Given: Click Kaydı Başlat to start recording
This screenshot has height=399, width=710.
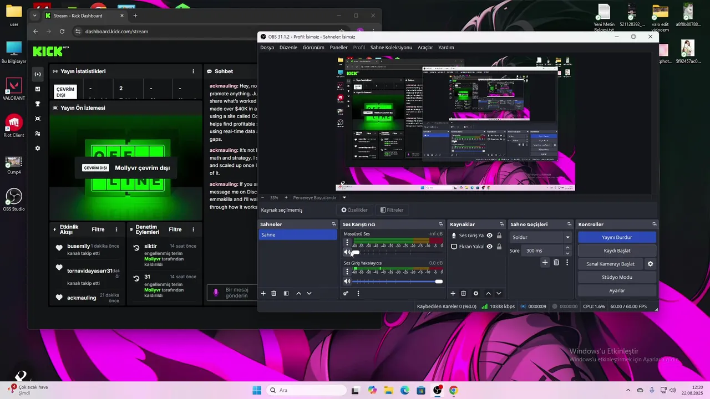Looking at the screenshot, I should 617,250.
